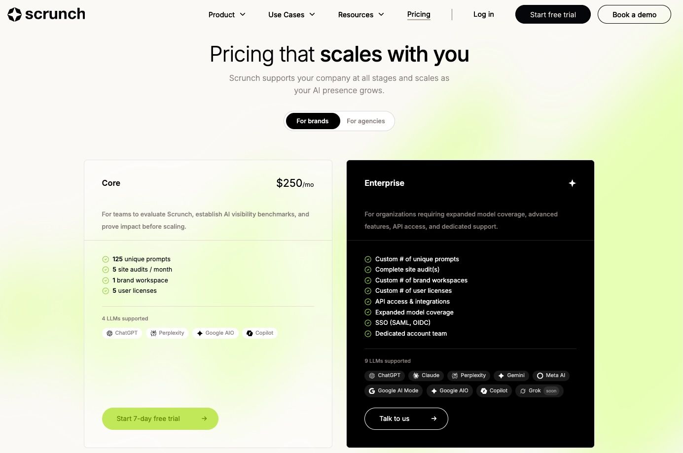Image resolution: width=683 pixels, height=453 pixels.
Task: Select the 'For brands' toggle option
Action: [312, 121]
